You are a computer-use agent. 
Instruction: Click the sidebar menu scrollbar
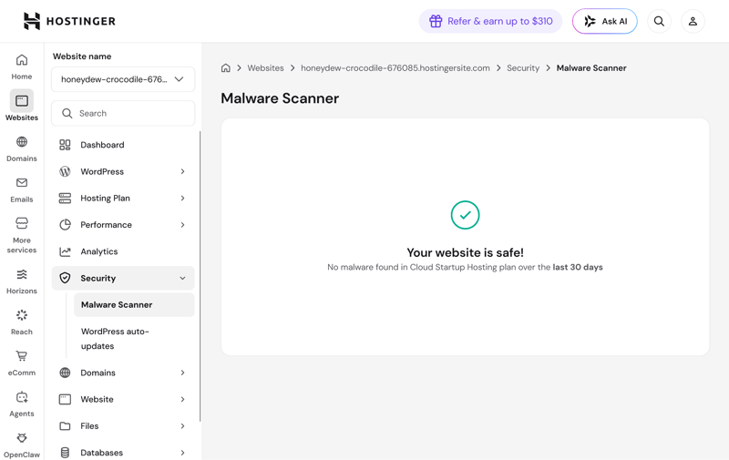coord(200,277)
